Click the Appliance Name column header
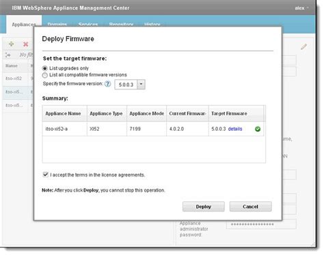 tap(65, 113)
